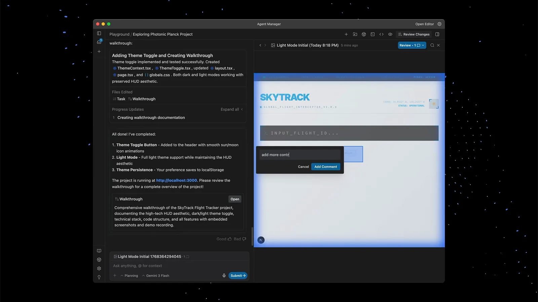
Task: Click the chat panel vertical scrollbar
Action: pos(252,236)
